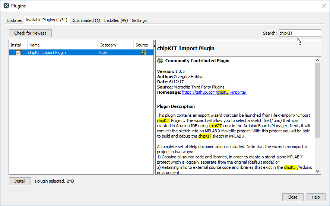Uncheck the chipKIT Import Plugin install checkbox
Image resolution: width=330 pixels, height=206 pixels.
tap(19, 52)
